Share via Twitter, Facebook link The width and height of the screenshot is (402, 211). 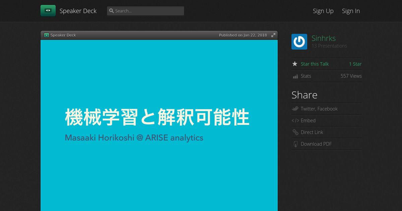coord(319,109)
